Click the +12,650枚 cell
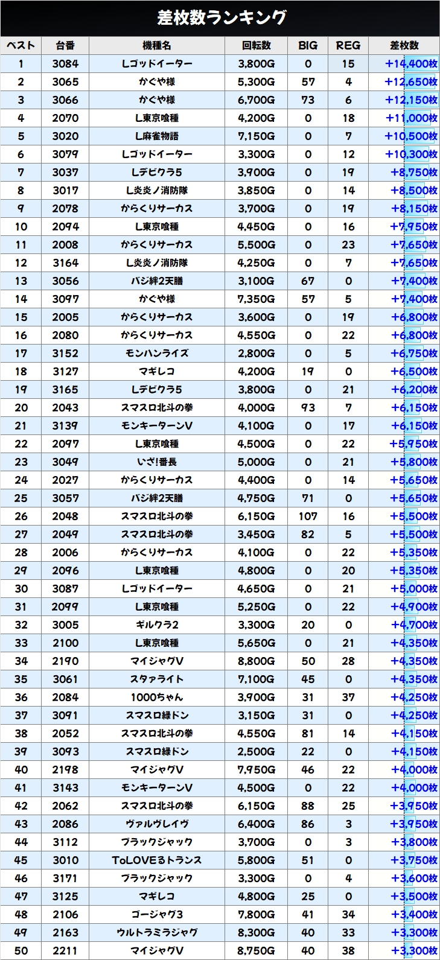This screenshot has height=960, width=440. (x=411, y=81)
